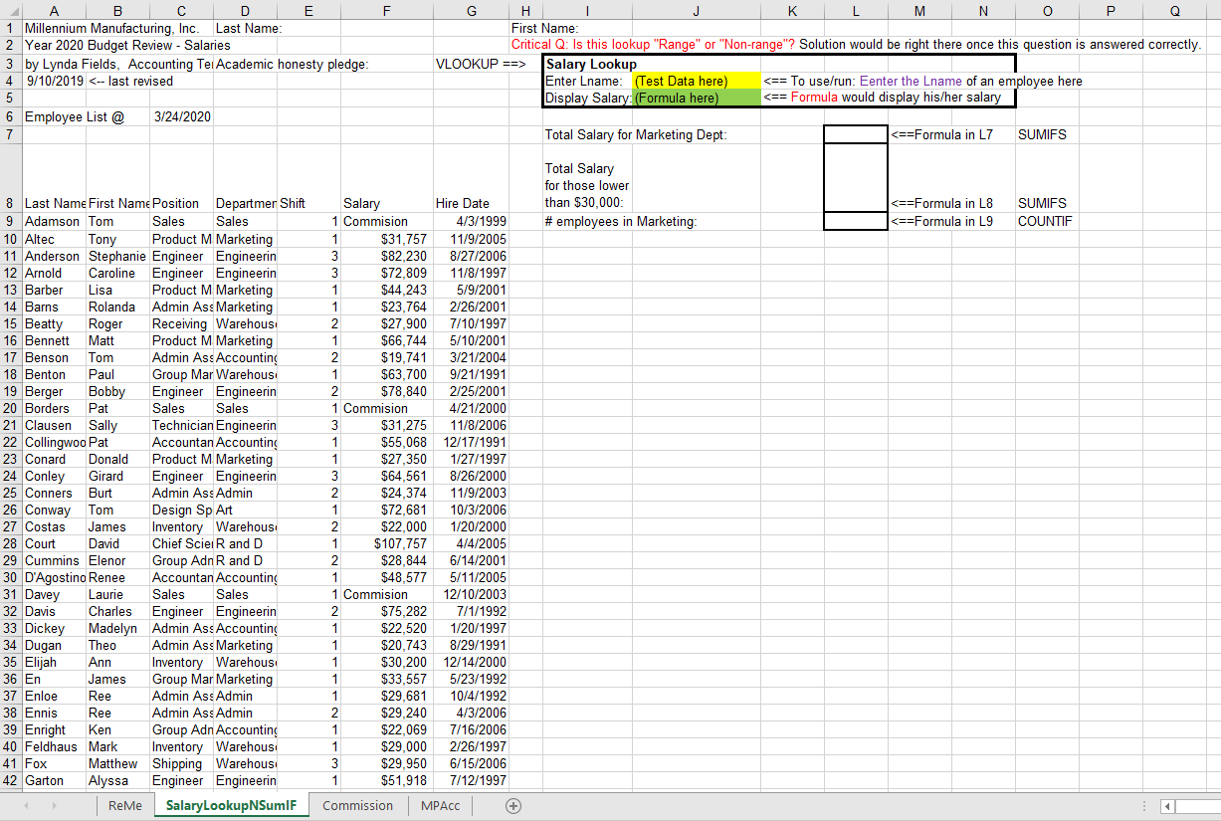This screenshot has height=821, width=1221.
Task: Select column F header
Action: 385,10
